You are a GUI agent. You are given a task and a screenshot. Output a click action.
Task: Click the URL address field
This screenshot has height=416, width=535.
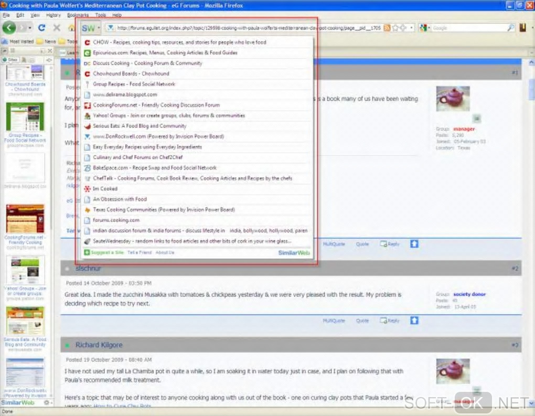(249, 28)
